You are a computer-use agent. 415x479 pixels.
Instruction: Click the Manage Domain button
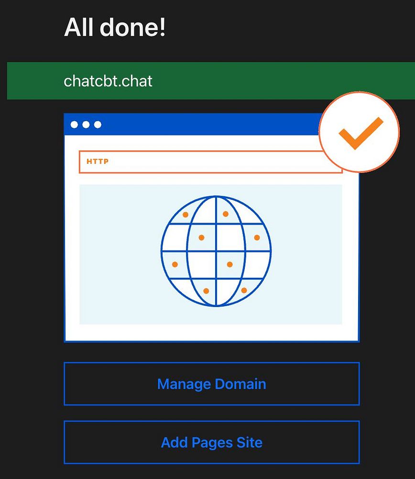click(x=212, y=384)
